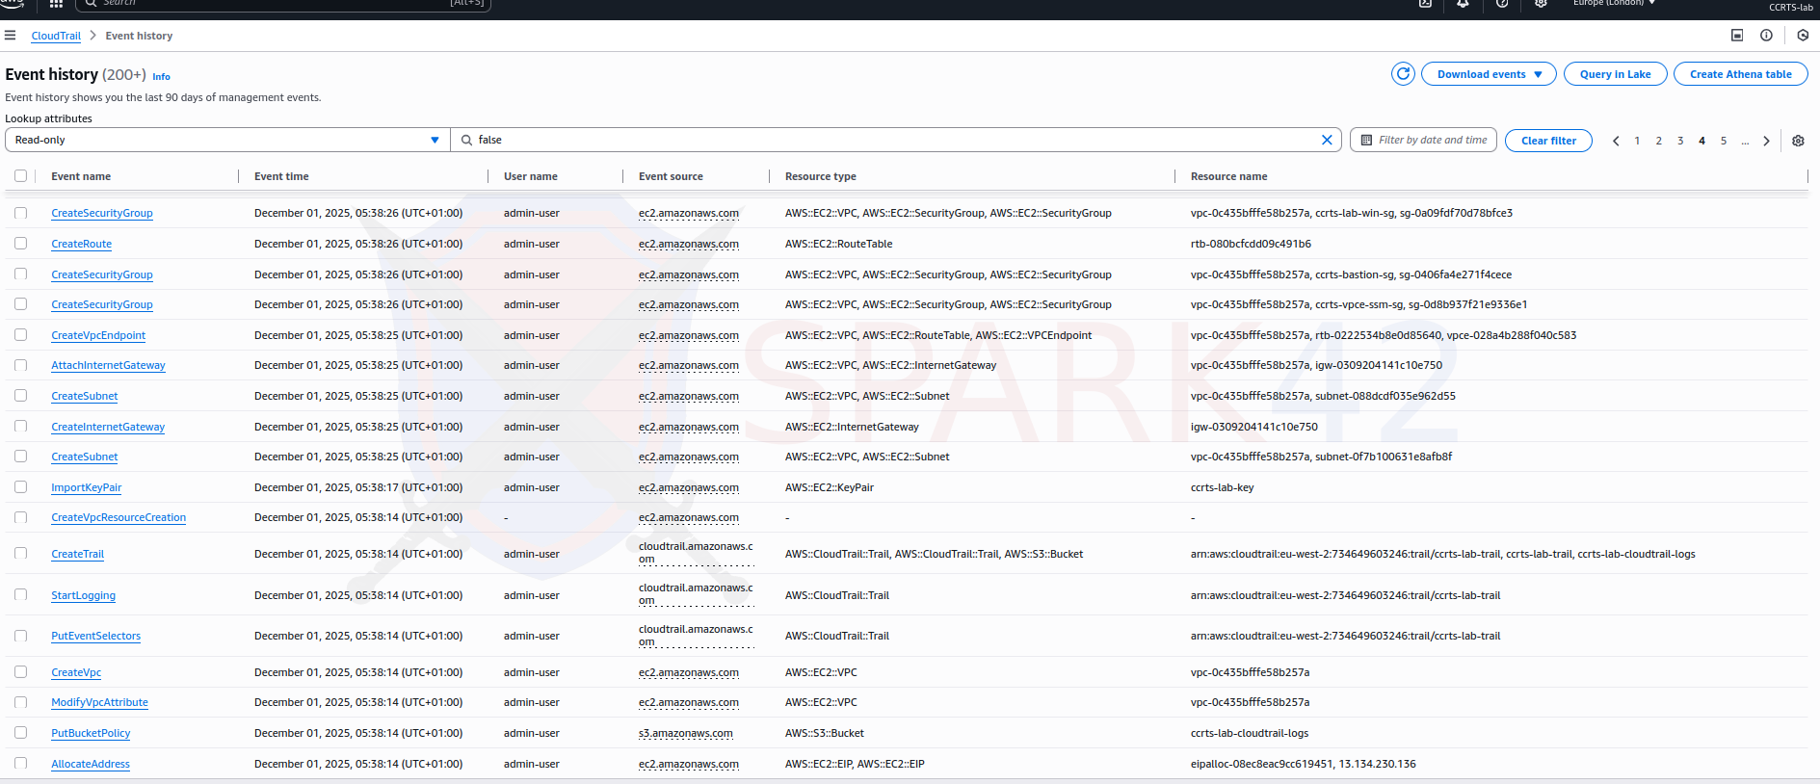Viewport: 1820px width, 784px height.
Task: Tick the checkbox for the CreateVpcEndpoint row
Action: pyautogui.click(x=20, y=335)
